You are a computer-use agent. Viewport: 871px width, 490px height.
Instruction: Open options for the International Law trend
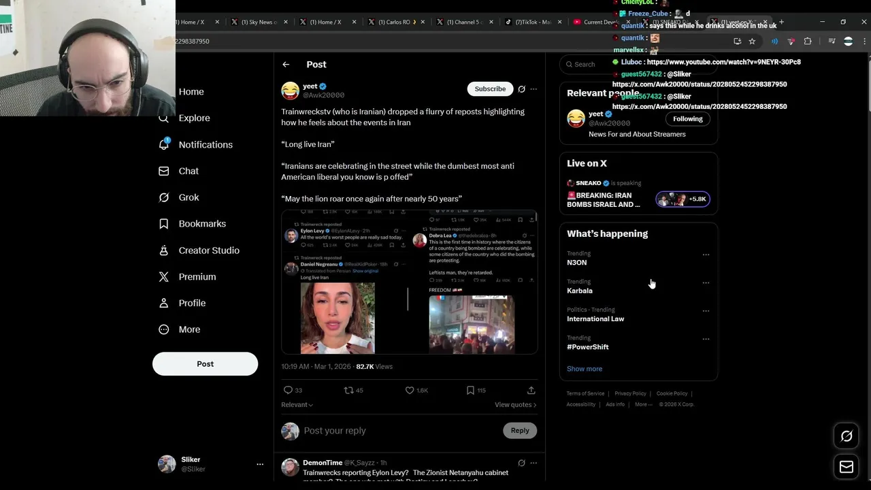(706, 311)
